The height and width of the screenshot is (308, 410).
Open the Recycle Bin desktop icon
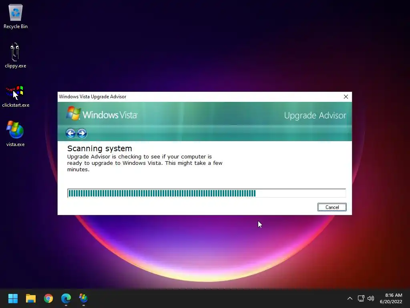point(16,16)
